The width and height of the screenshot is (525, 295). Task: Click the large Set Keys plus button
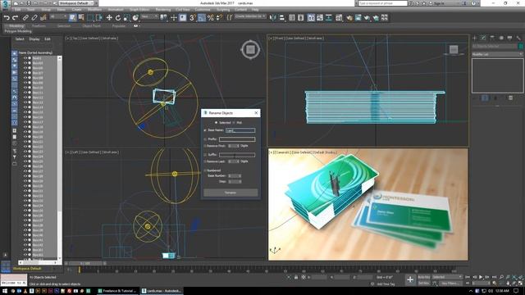410,280
